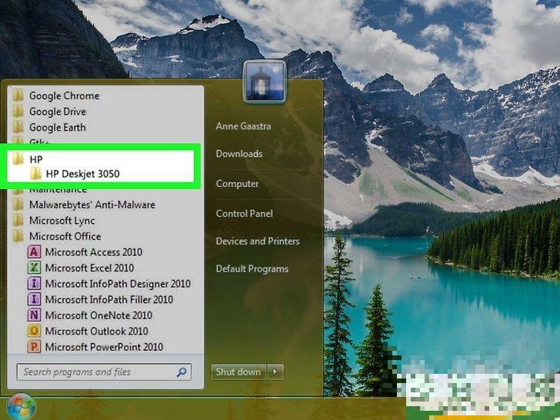Open Devices and Printers
The image size is (560, 420).
tap(257, 241)
